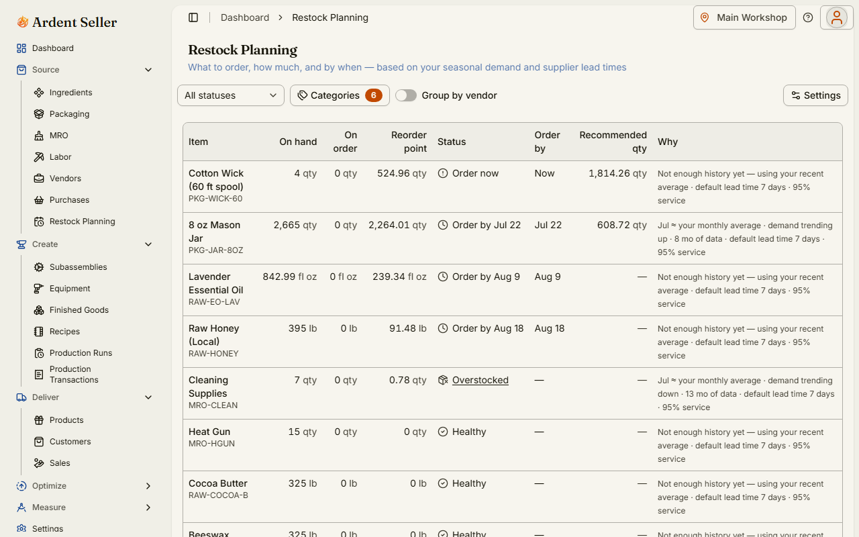
Task: Click the Ingredients sidebar icon
Action: coord(39,93)
